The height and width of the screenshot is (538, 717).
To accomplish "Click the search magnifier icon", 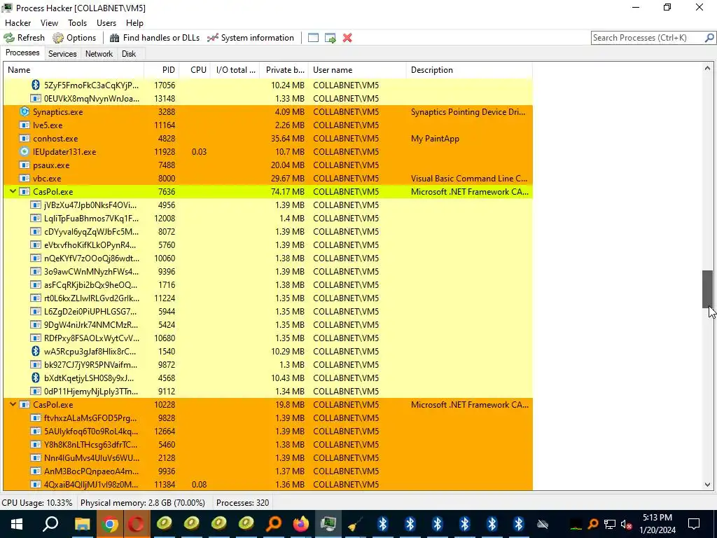I will pyautogui.click(x=709, y=38).
